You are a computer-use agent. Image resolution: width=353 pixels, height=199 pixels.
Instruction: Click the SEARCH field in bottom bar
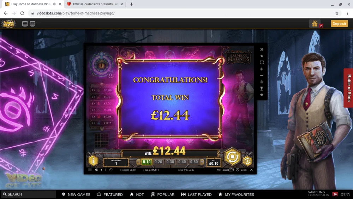(28, 194)
